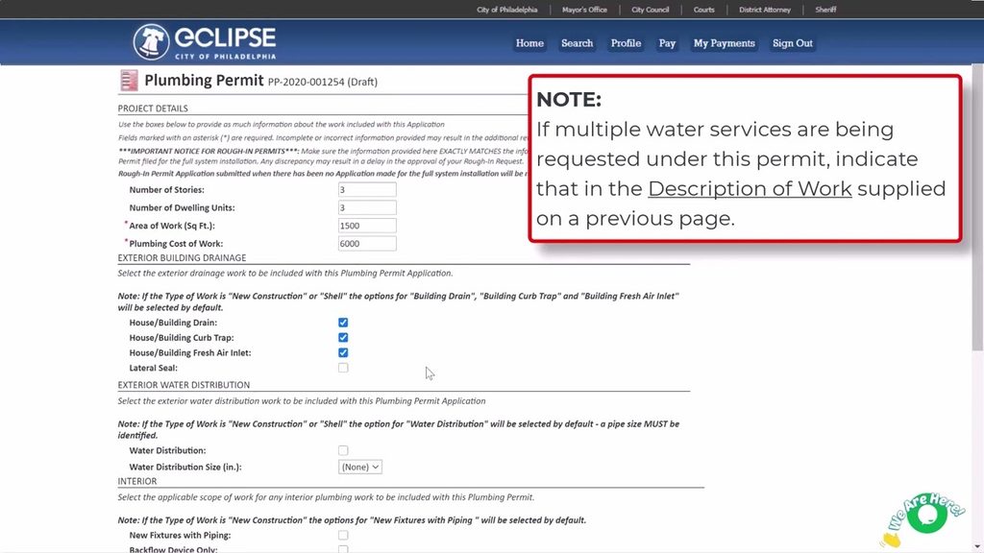Open Water Distribution Size dropdown
This screenshot has height=553, width=984.
tap(360, 467)
